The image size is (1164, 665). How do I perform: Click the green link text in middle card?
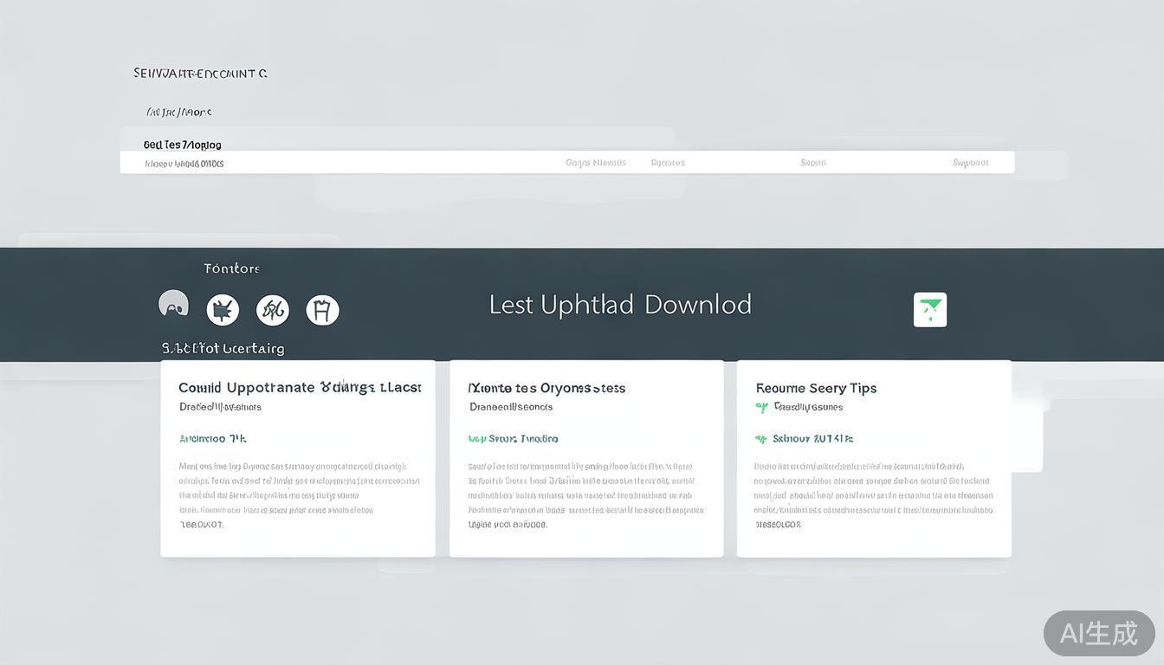pos(513,439)
